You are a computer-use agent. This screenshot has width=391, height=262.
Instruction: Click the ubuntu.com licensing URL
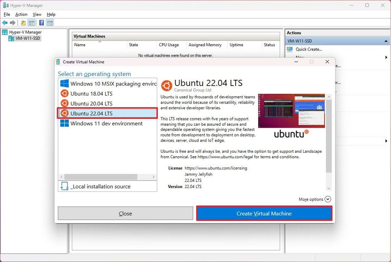click(x=216, y=168)
